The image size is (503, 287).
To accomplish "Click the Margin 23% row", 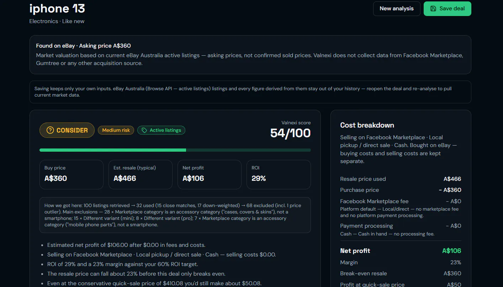I will coord(401,262).
